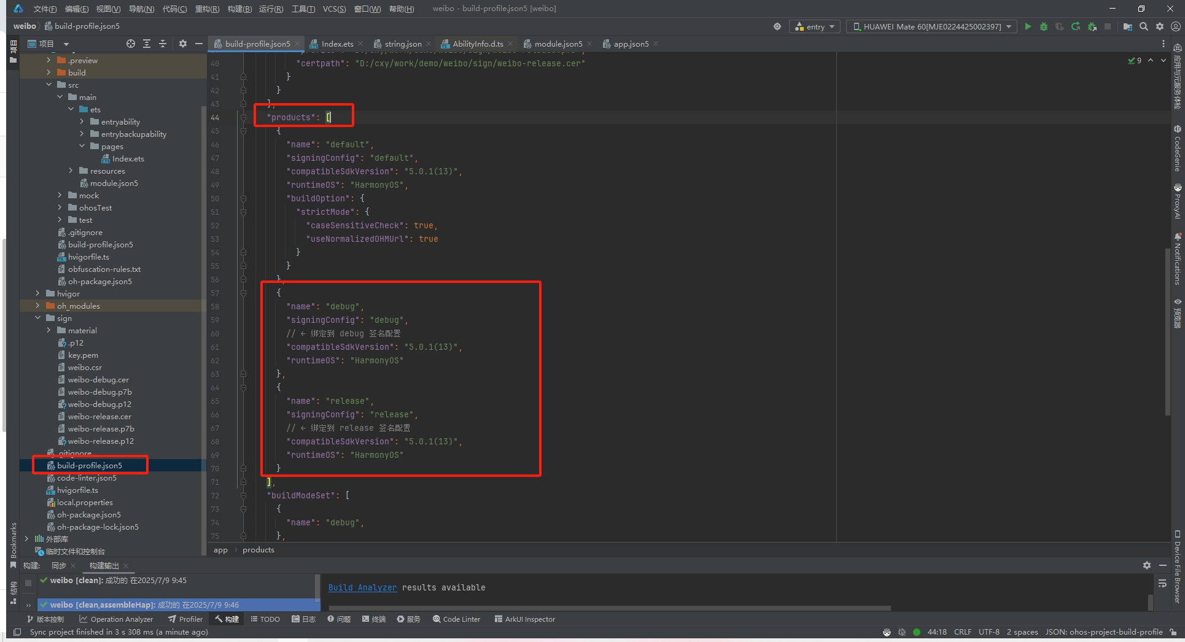Collapse all project tree nodes icon

point(163,44)
